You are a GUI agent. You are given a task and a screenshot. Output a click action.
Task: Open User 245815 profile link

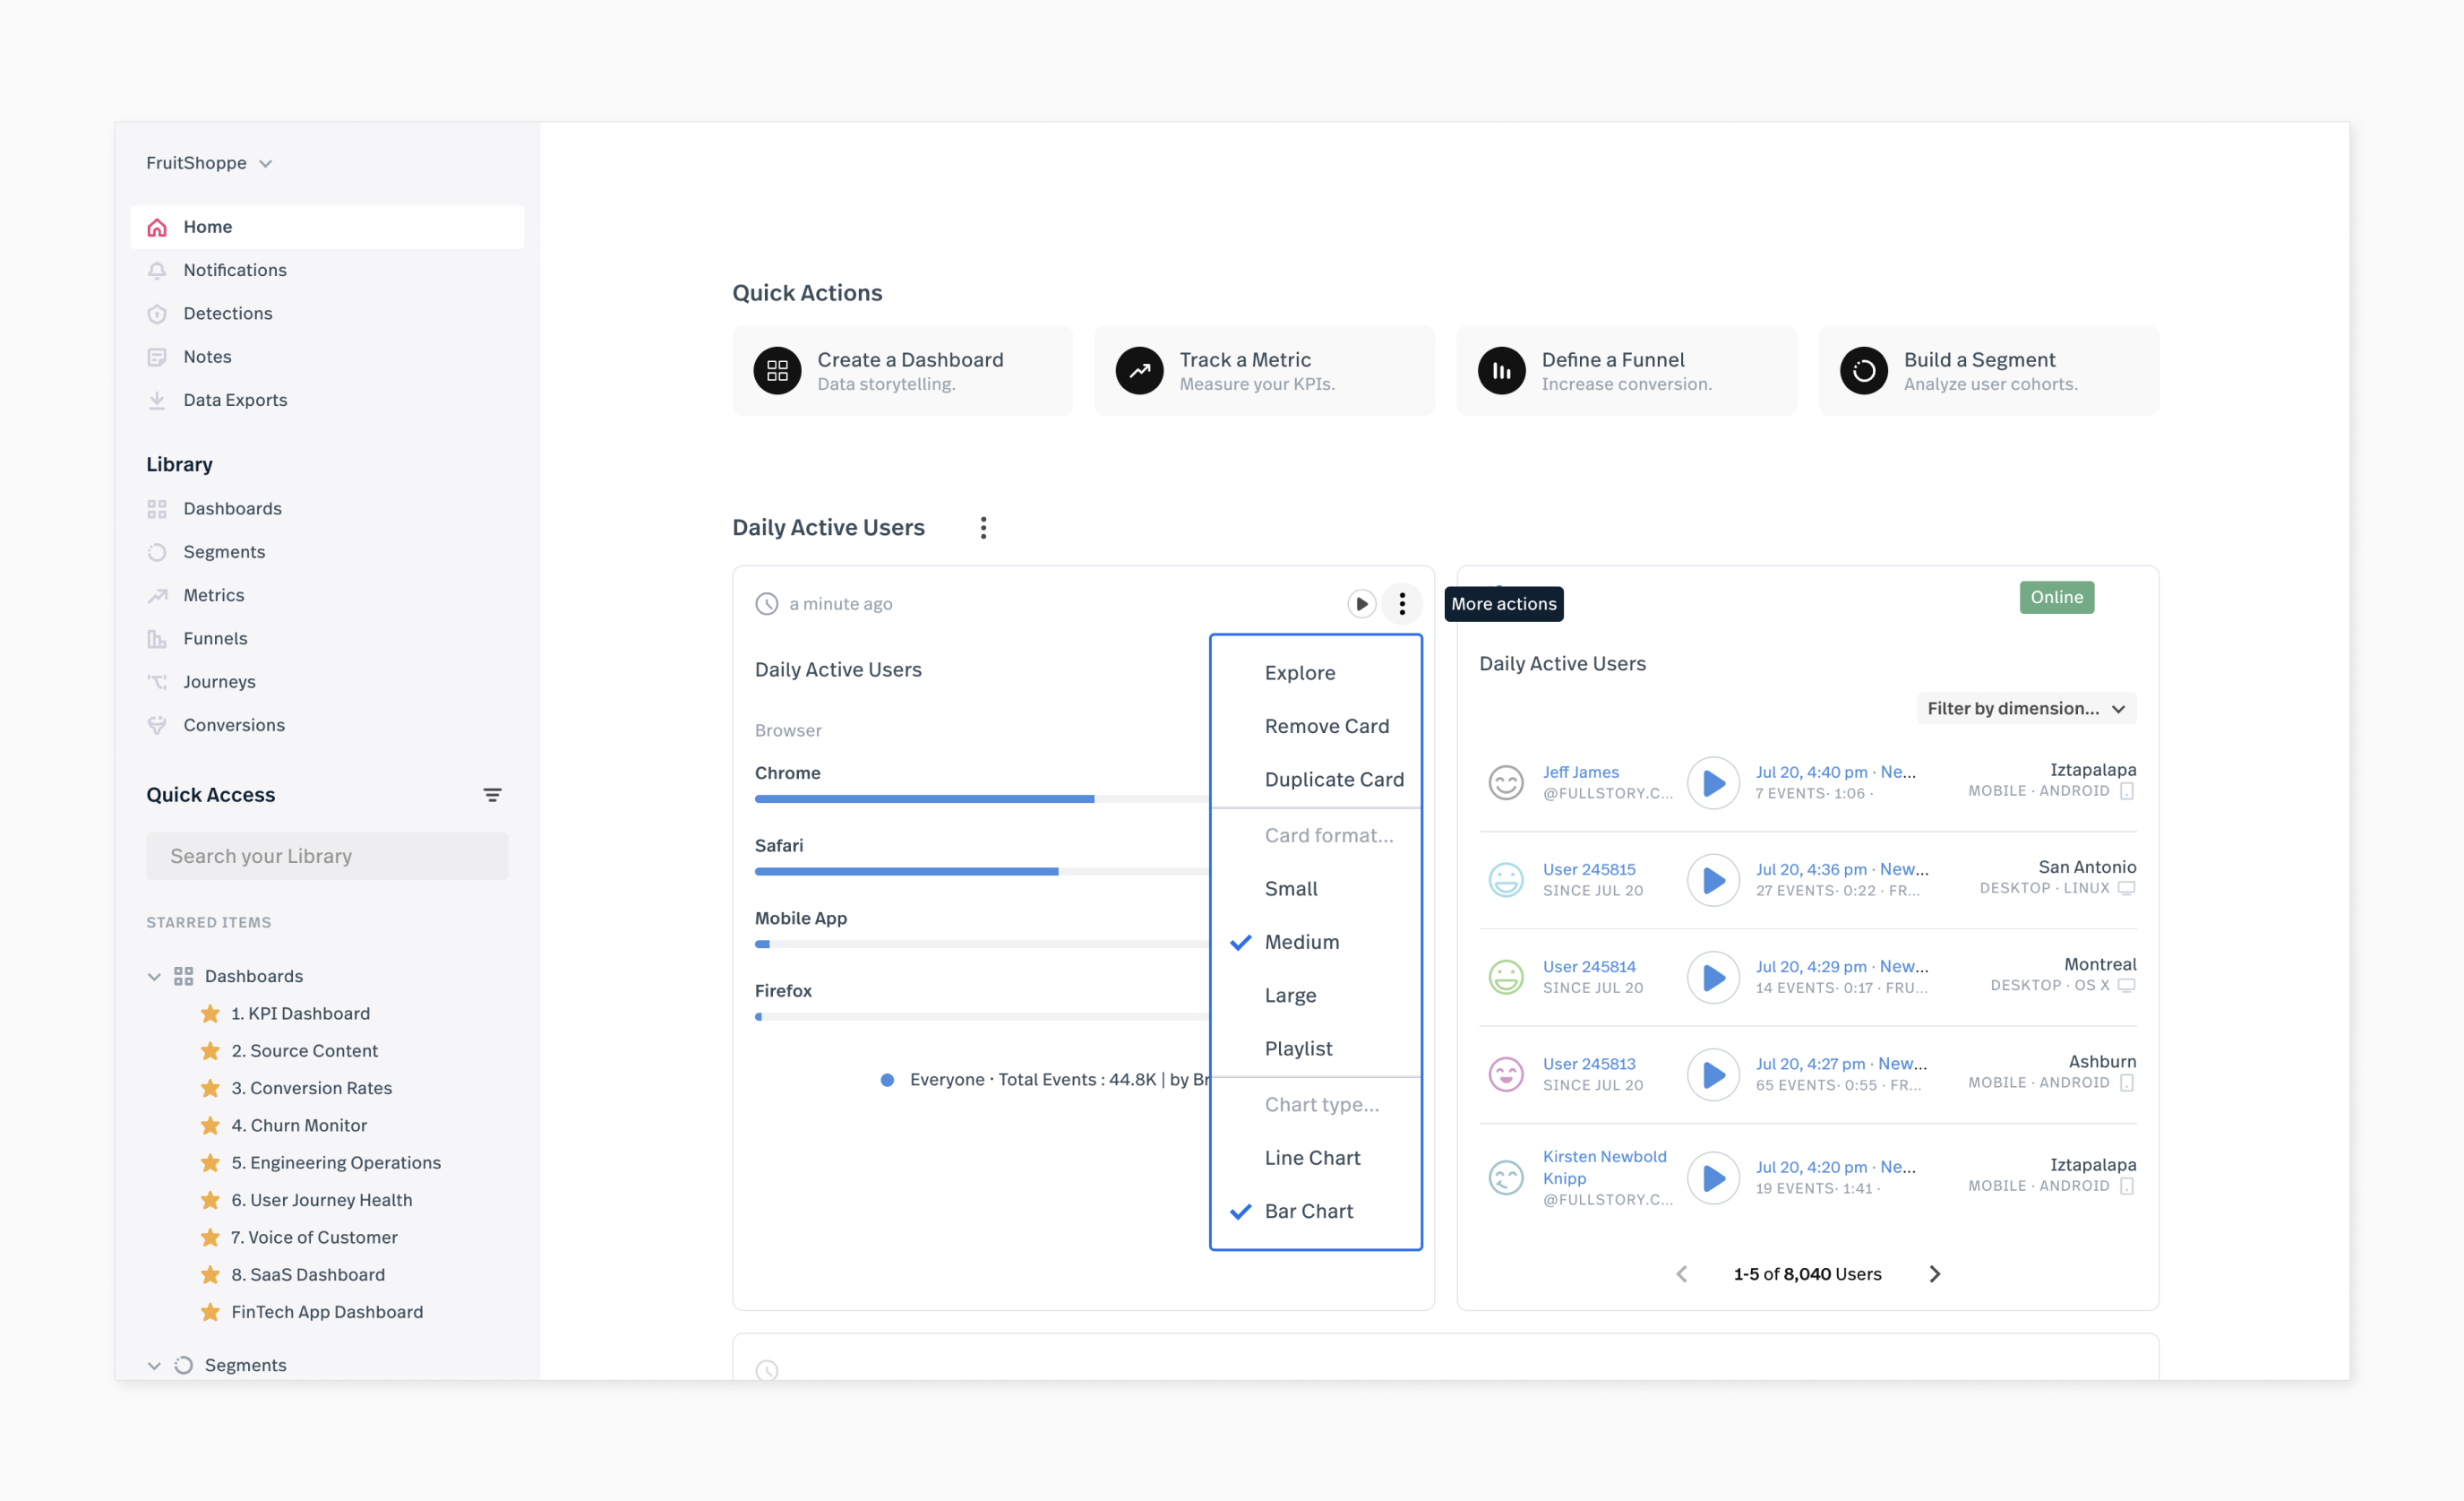point(1588,868)
